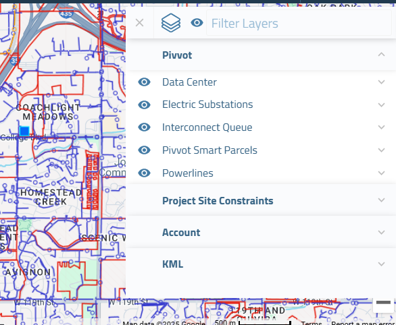Open the Account section heading
The image size is (396, 325).
pos(181,233)
